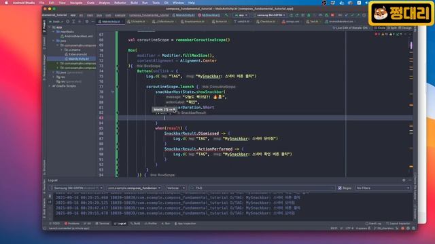Open the Event Log button
Viewport: 435px width, 244px height.
pyautogui.click(x=373, y=224)
